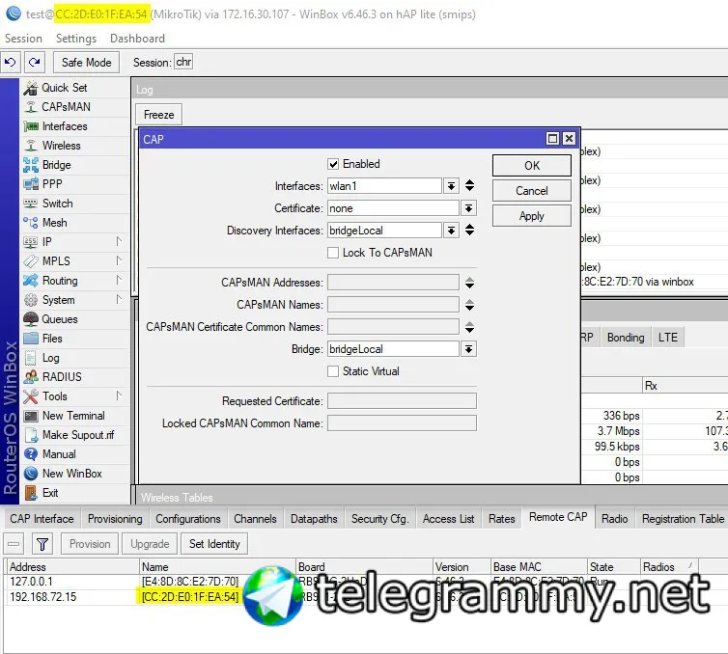Open the Manual sidebar item
This screenshot has width=728, height=654.
59,454
